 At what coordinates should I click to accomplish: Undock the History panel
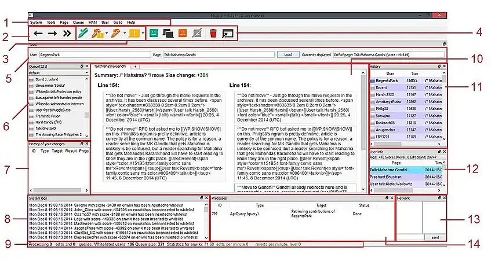tap(439, 67)
